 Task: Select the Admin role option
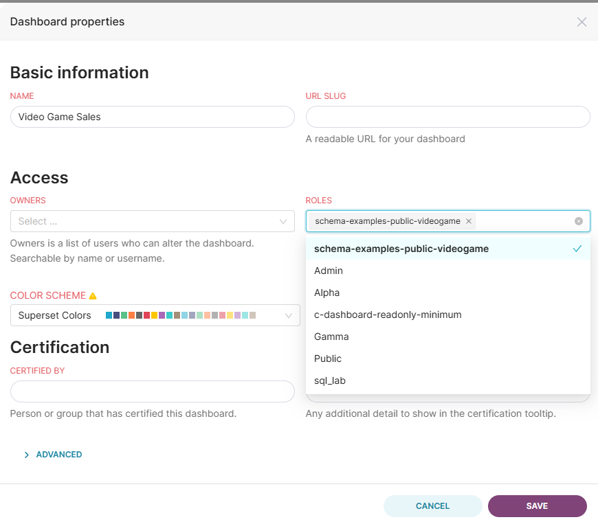(447, 271)
